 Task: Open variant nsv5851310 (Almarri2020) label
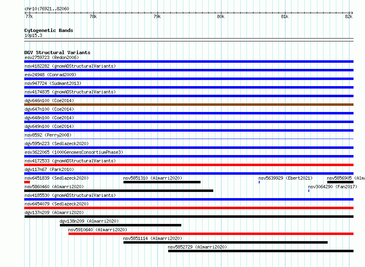click(x=153, y=178)
